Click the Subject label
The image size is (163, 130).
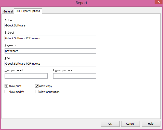coord(9,33)
